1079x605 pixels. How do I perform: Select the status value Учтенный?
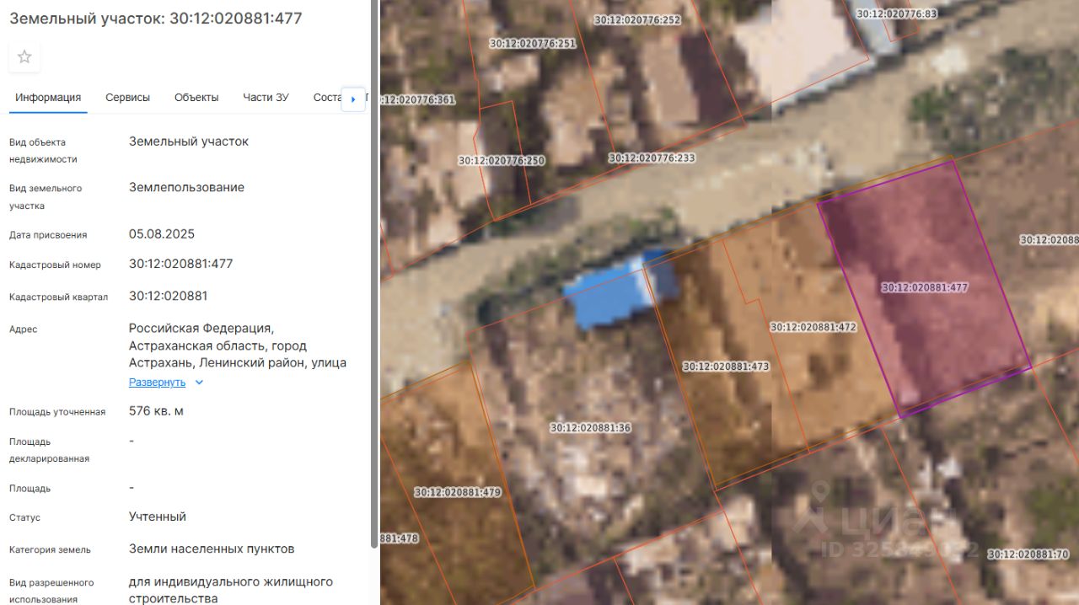coord(158,517)
